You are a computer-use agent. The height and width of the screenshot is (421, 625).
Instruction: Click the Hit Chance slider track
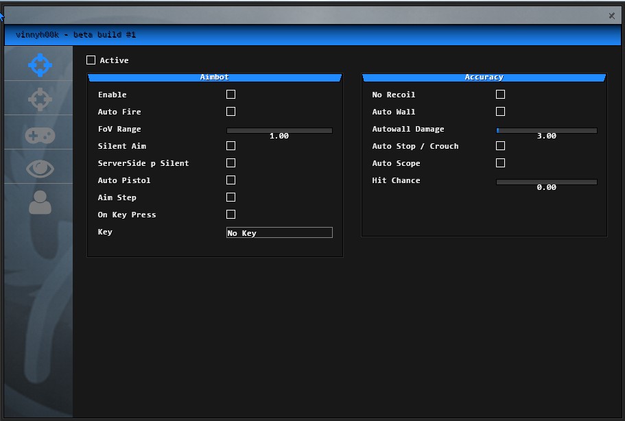tap(547, 182)
